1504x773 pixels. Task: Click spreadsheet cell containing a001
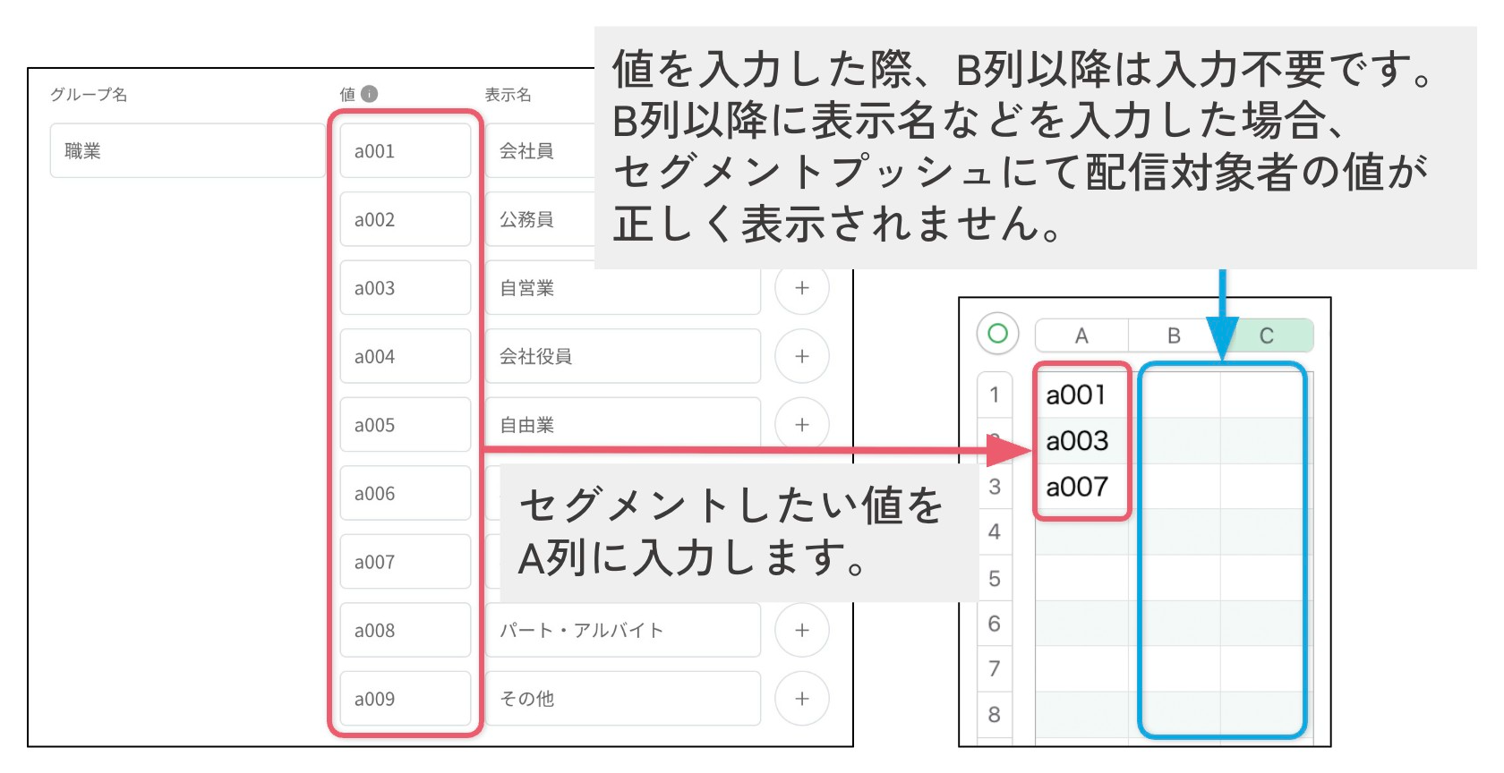1081,395
